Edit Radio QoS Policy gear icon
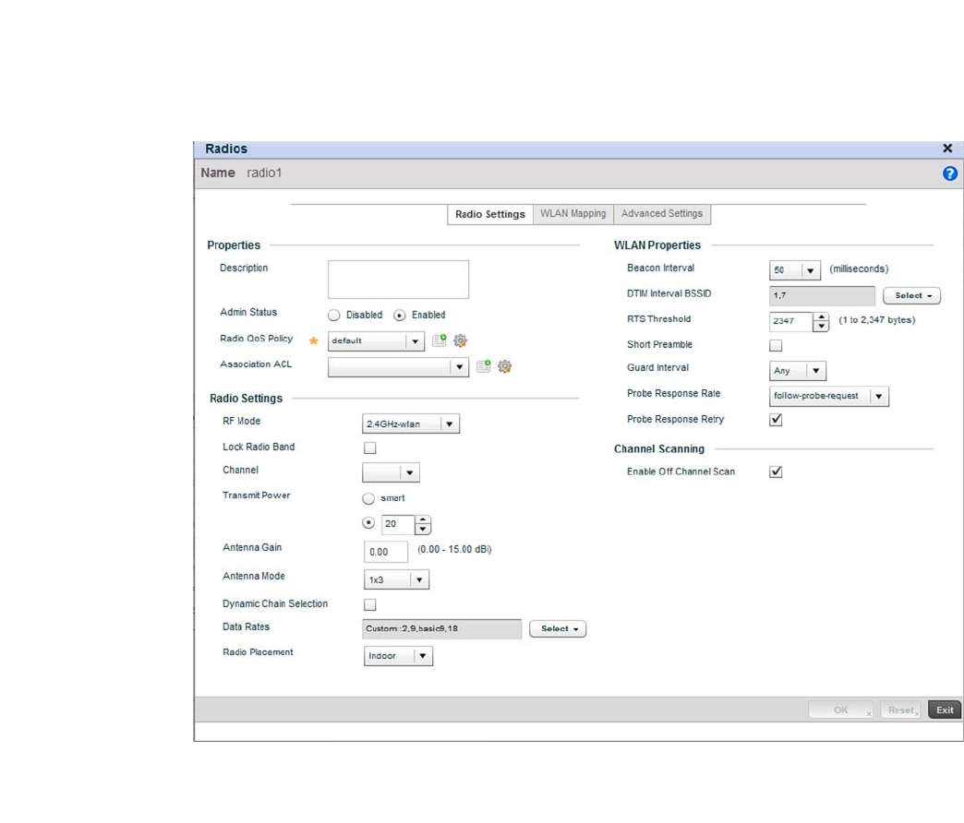This screenshot has width=964, height=823. click(460, 340)
